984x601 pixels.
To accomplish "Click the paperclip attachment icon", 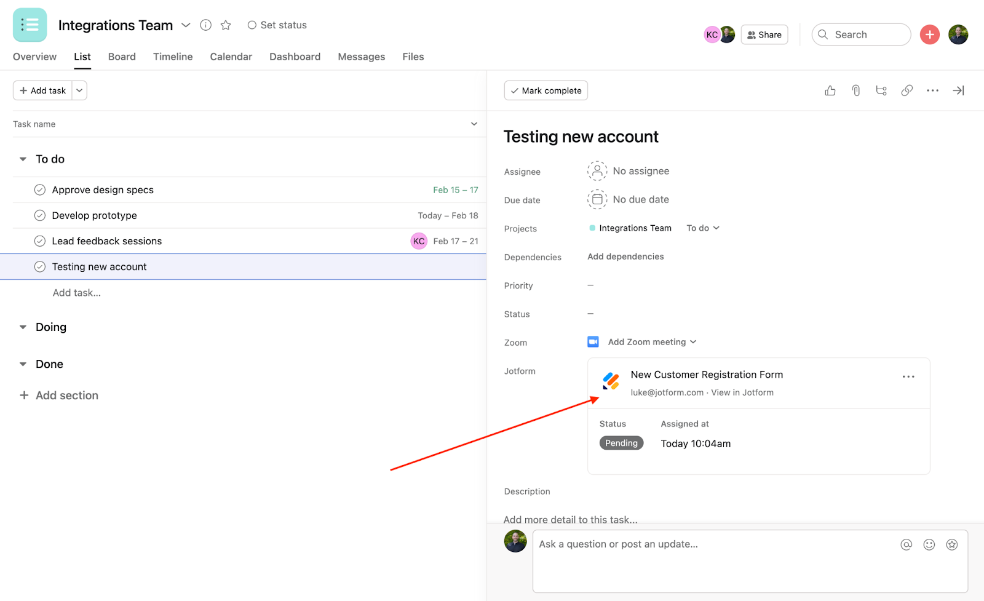I will point(855,90).
